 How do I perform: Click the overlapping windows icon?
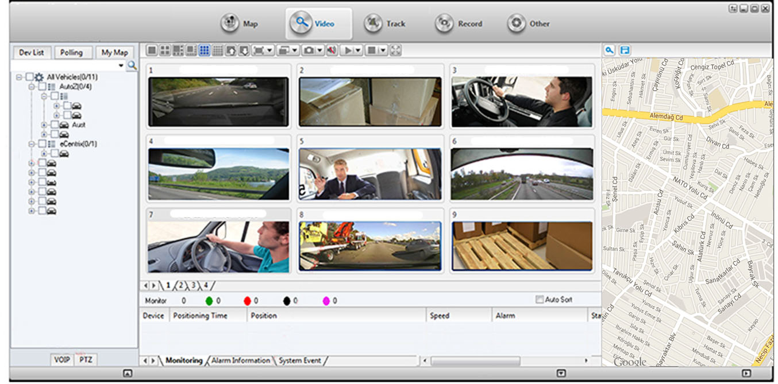[x=284, y=51]
